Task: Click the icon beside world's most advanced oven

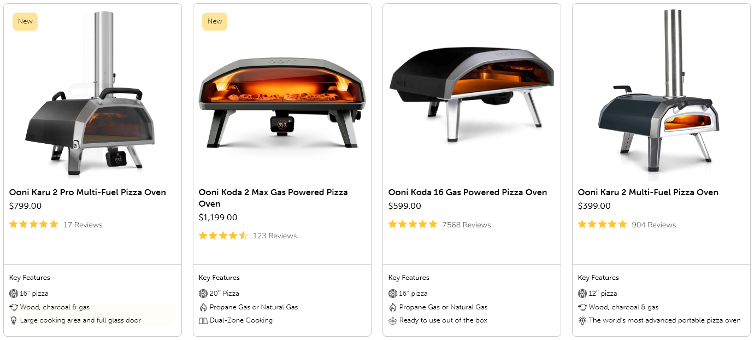Action: [582, 320]
